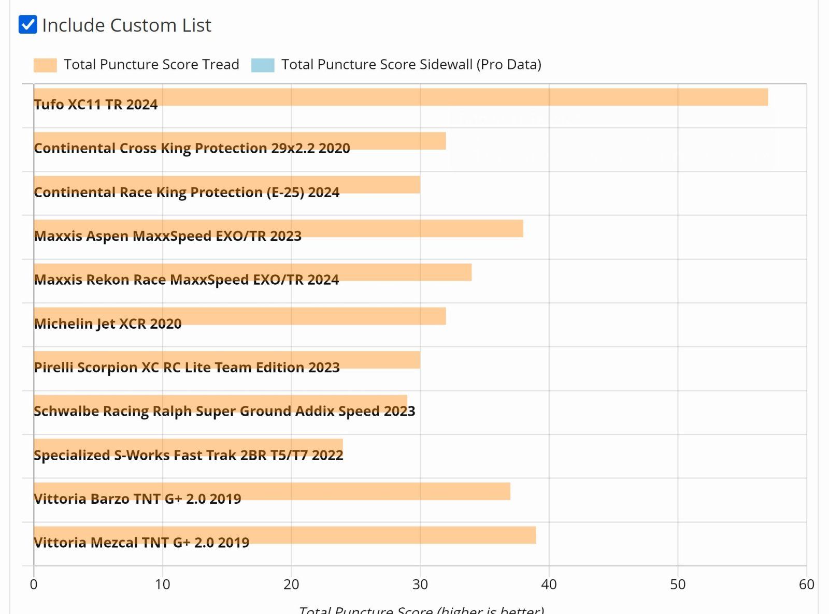This screenshot has width=829, height=614.
Task: Uncheck the Include Custom List checkbox
Action: (28, 25)
